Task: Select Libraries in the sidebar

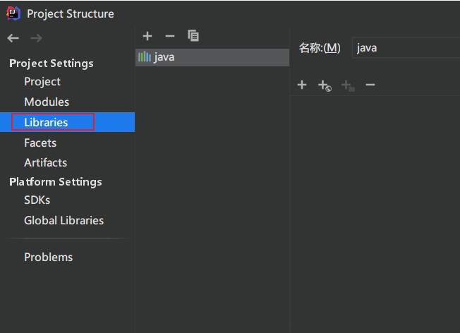Action: (46, 123)
